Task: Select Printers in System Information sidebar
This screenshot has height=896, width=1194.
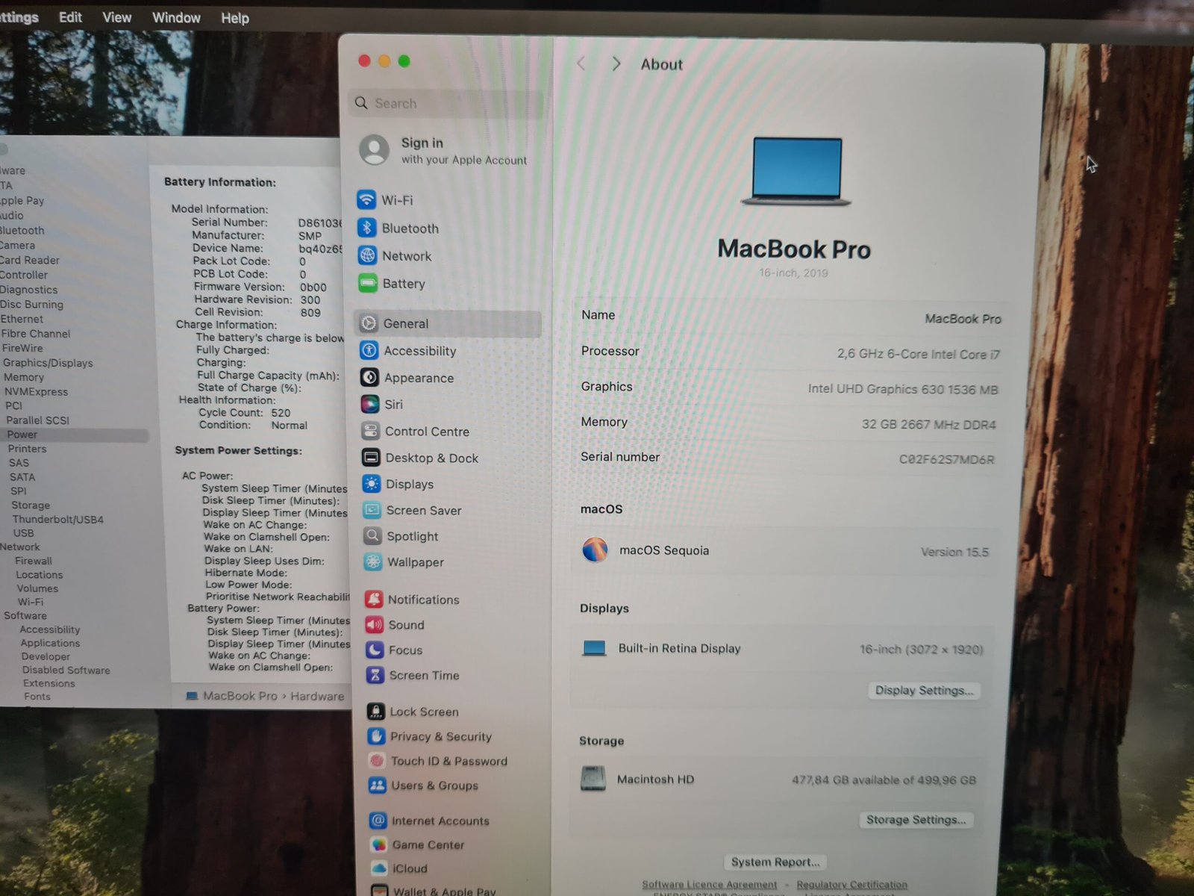Action: [x=27, y=449]
